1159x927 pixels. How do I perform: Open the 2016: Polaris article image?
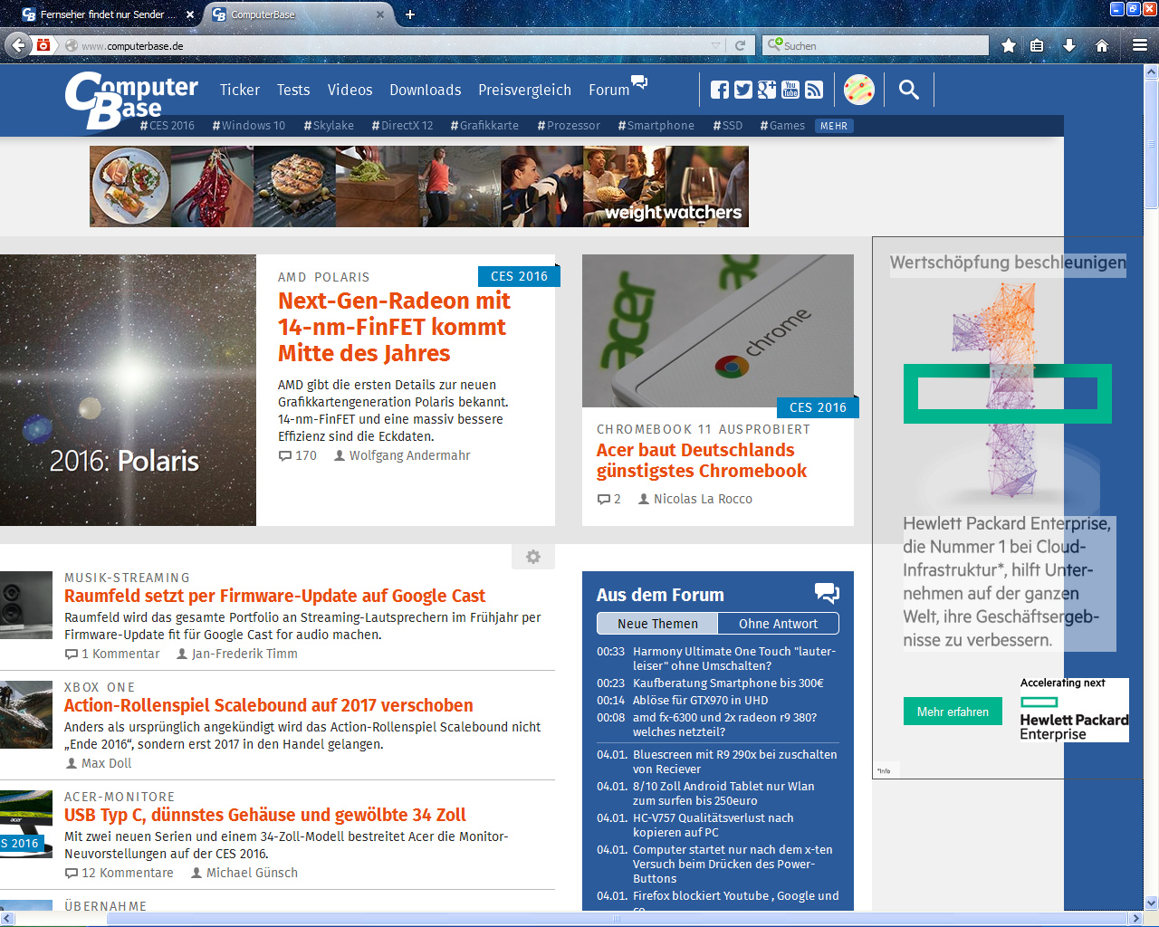[x=128, y=390]
